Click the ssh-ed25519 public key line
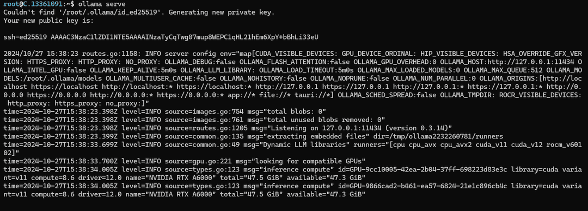588x211 pixels. (161, 37)
